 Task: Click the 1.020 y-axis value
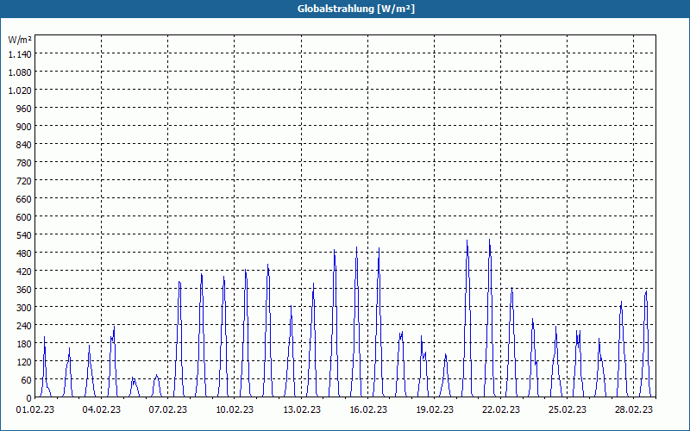20,91
